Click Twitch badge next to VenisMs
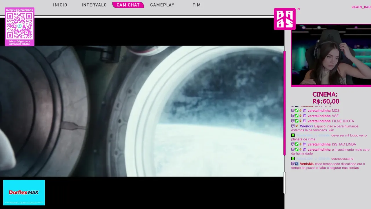 point(293,164)
